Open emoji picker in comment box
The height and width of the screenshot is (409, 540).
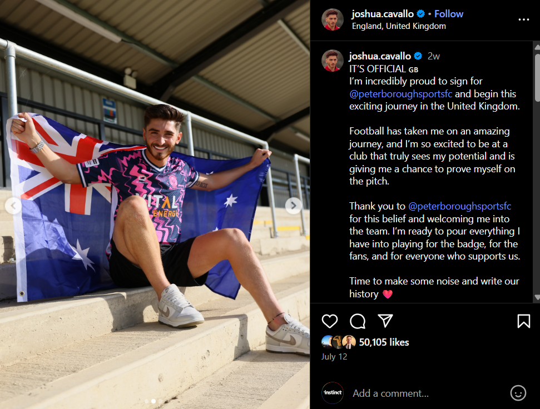coord(518,393)
